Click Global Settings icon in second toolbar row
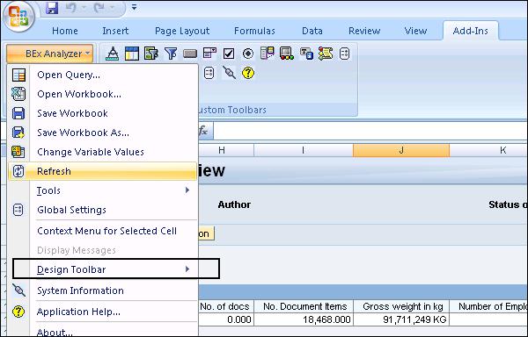Screen dimensions: 528x337 209,73
